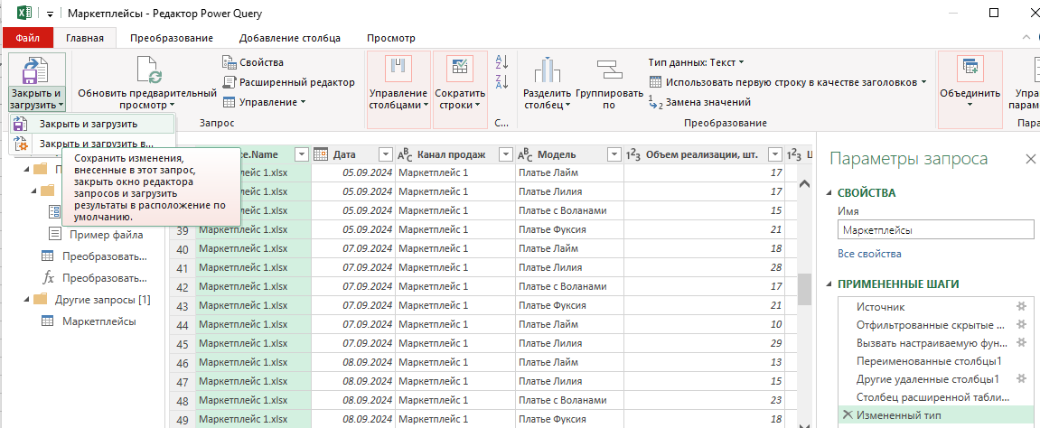Open the Закрыть и загрузить dropdown arrow

pos(61,106)
